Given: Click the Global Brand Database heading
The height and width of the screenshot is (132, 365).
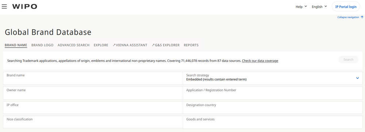Looking at the screenshot, I should point(48,32).
